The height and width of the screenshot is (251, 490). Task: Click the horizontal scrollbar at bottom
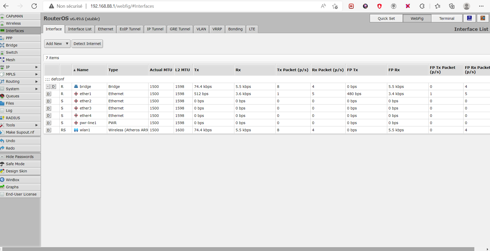tap(238, 249)
